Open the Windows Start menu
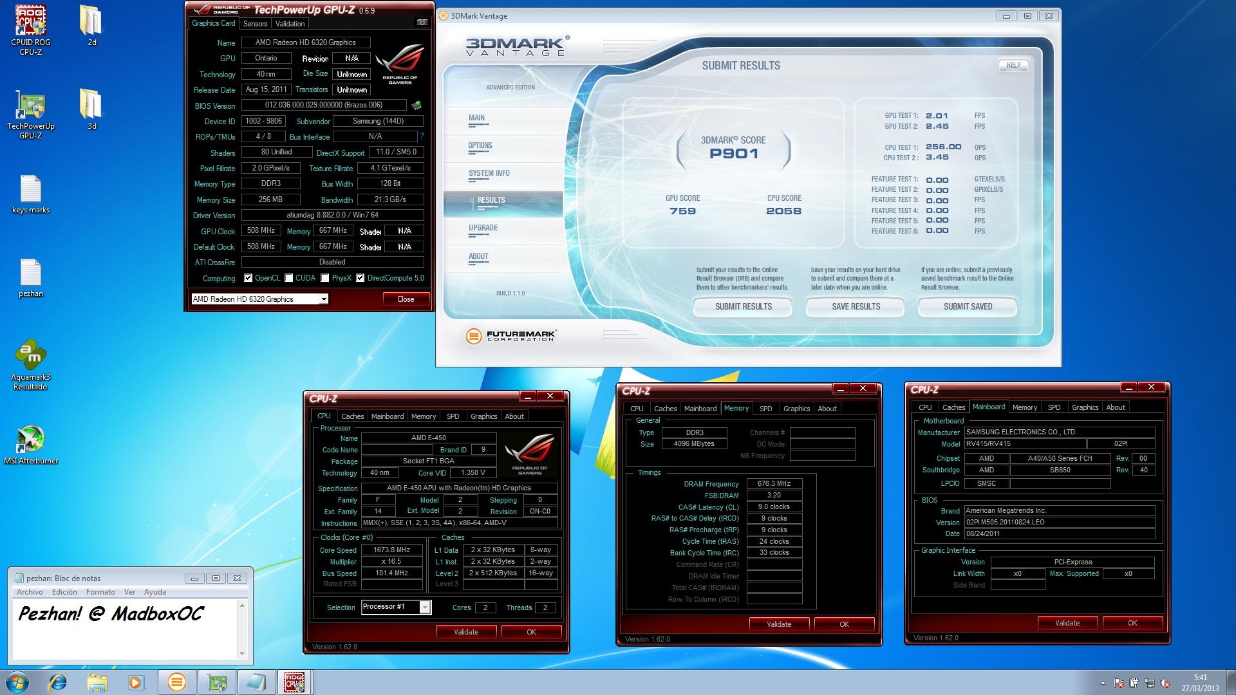Viewport: 1236px width, 695px height. coord(17,682)
